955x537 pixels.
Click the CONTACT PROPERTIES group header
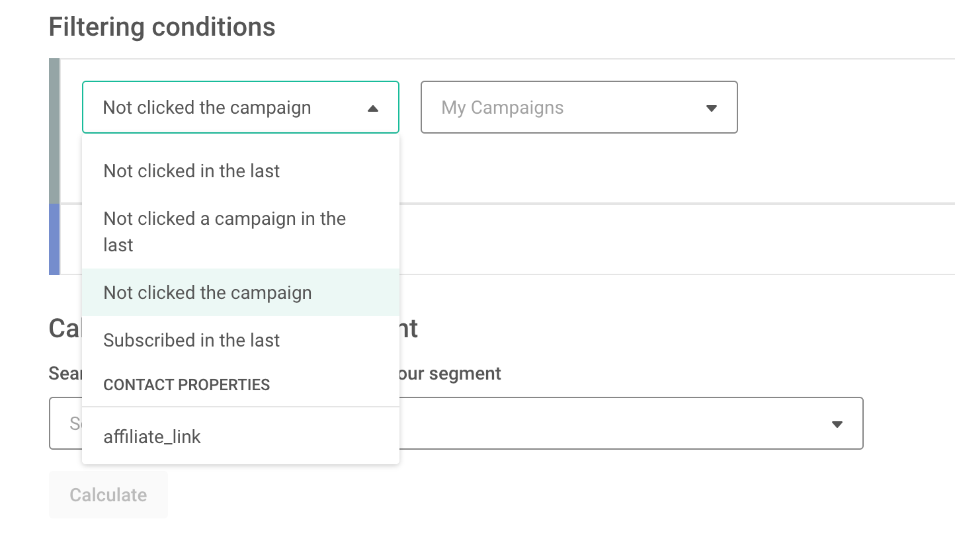point(187,385)
